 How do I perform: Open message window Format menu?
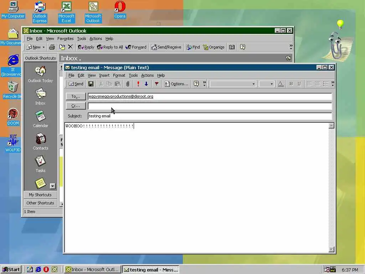[x=119, y=75]
